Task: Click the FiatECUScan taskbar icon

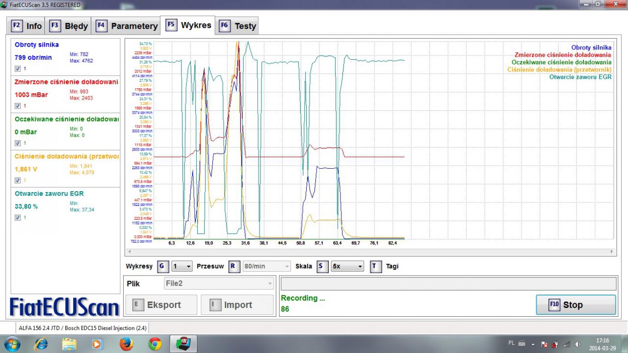Action: coord(183,344)
